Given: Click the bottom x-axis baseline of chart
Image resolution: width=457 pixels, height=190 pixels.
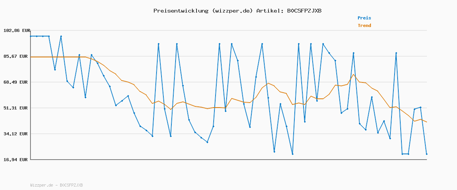Looking at the screenshot, I should (228, 160).
